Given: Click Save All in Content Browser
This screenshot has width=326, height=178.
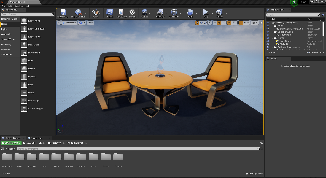Looking at the screenshot, I should 29,143.
